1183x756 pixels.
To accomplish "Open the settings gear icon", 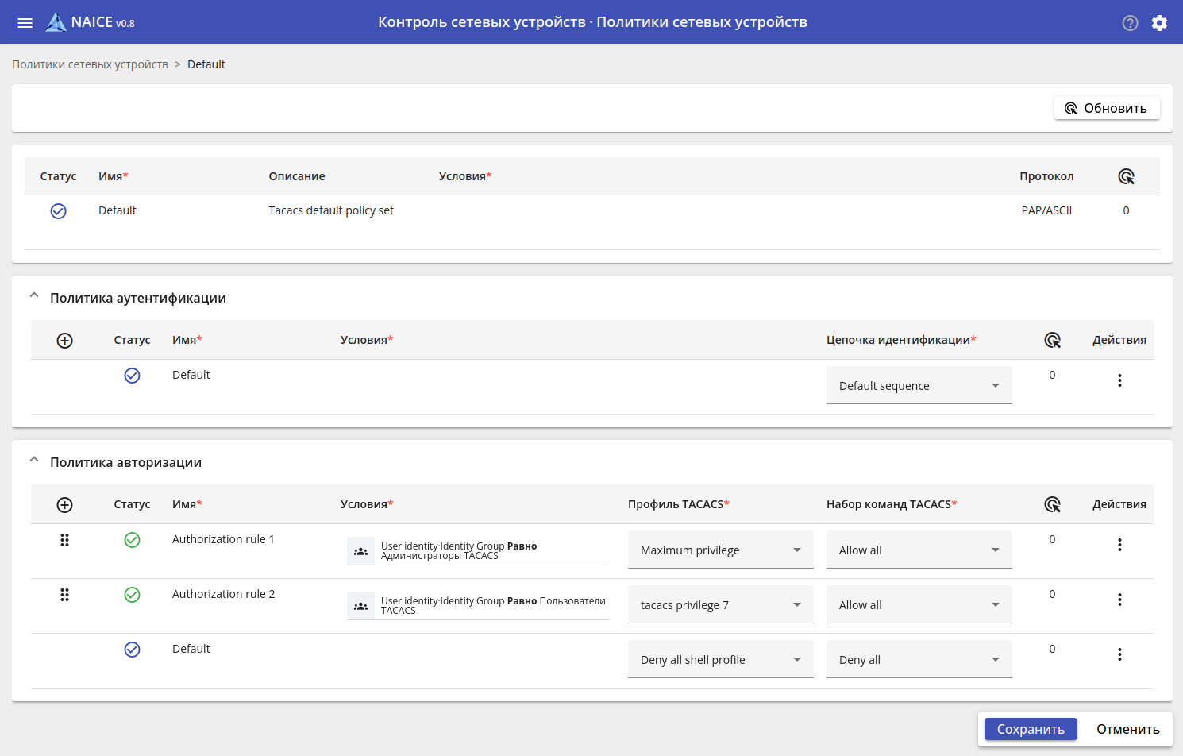I will (1159, 23).
